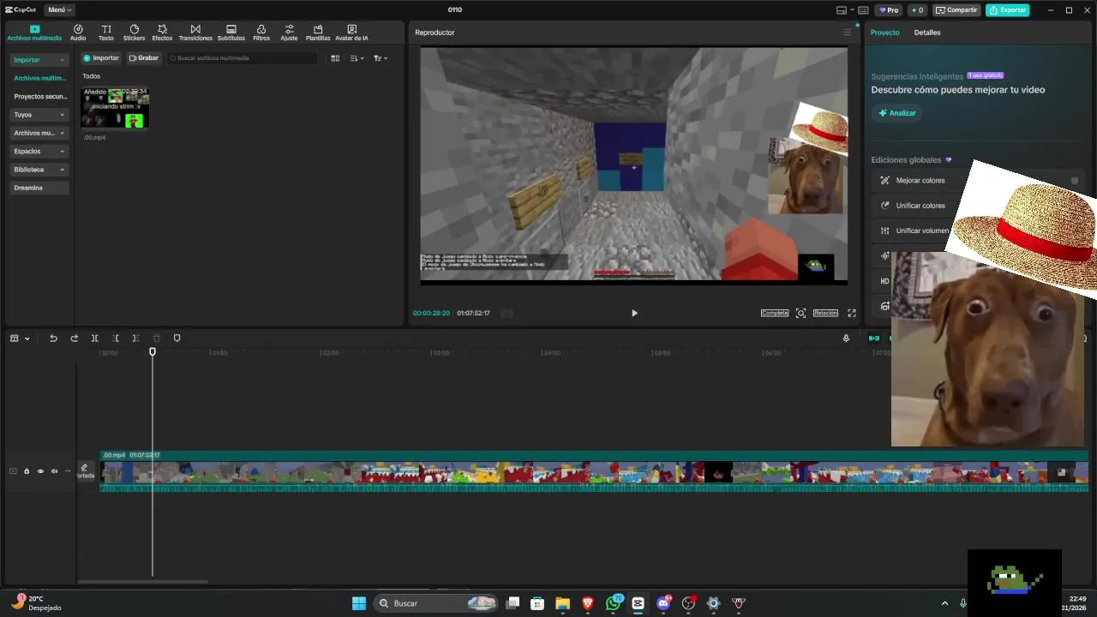Open the Stickers tab
Viewport: 1097px width, 617px height.
click(x=135, y=33)
